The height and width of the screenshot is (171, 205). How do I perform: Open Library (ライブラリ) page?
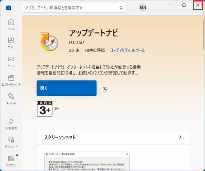click(11, 161)
